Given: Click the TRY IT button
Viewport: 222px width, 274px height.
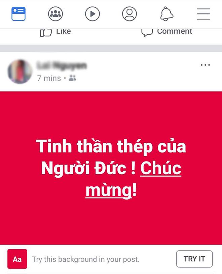Looking at the screenshot, I should pyautogui.click(x=194, y=259).
